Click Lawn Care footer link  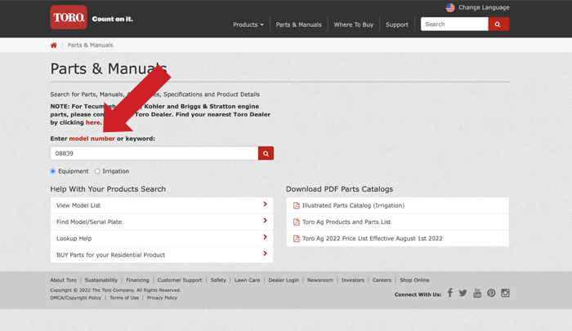[247, 280]
